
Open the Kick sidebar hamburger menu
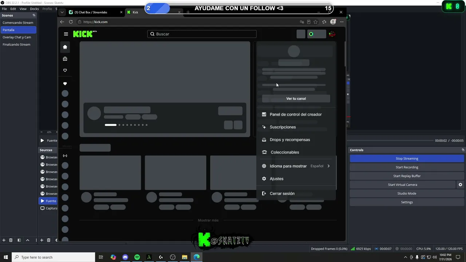click(66, 34)
